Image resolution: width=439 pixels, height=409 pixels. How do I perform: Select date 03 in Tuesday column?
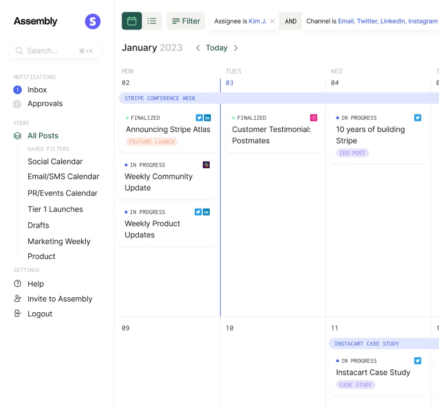(x=229, y=83)
